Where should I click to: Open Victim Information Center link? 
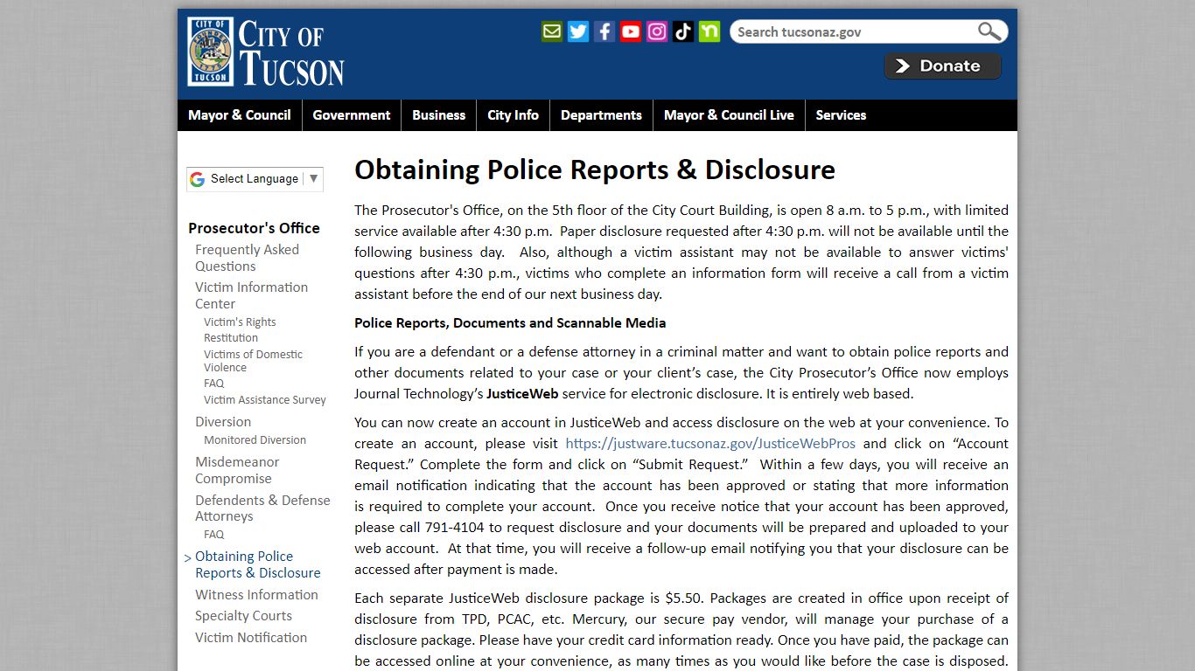[251, 295]
